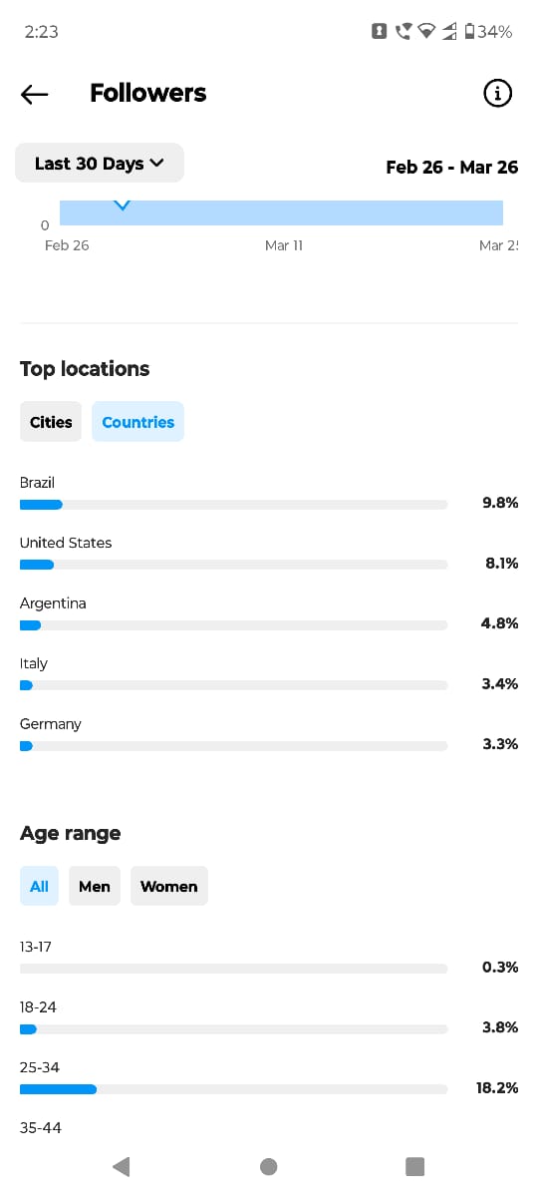Switch top locations to Cities
The image size is (538, 1197).
pyautogui.click(x=51, y=422)
